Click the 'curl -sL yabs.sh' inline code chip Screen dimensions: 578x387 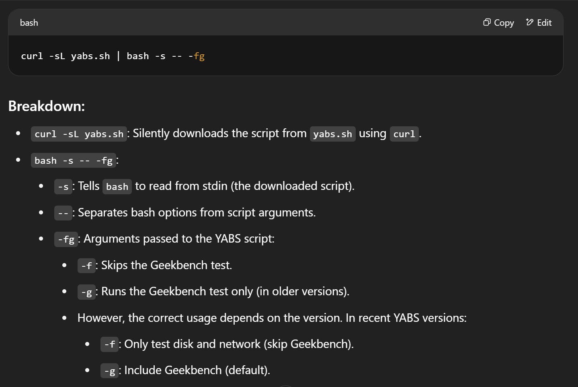point(79,134)
